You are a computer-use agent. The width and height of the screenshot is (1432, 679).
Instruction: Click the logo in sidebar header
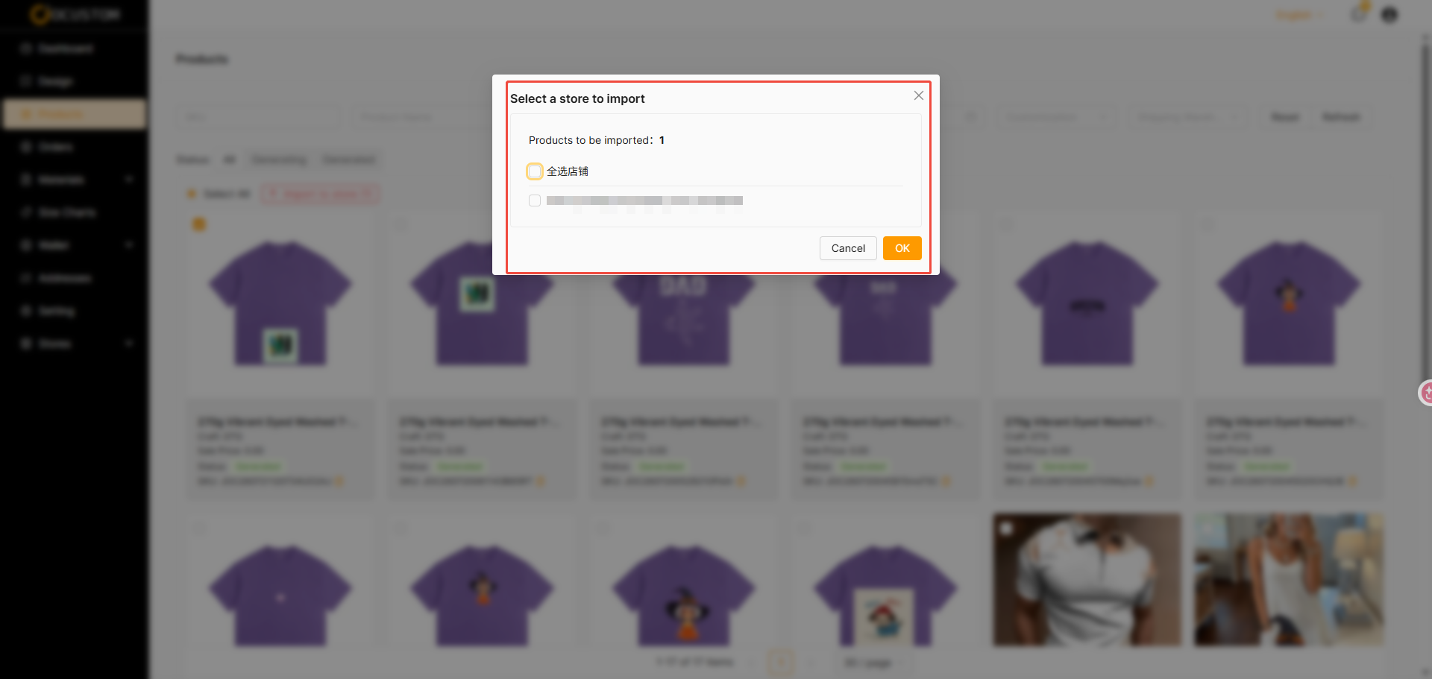(x=75, y=14)
